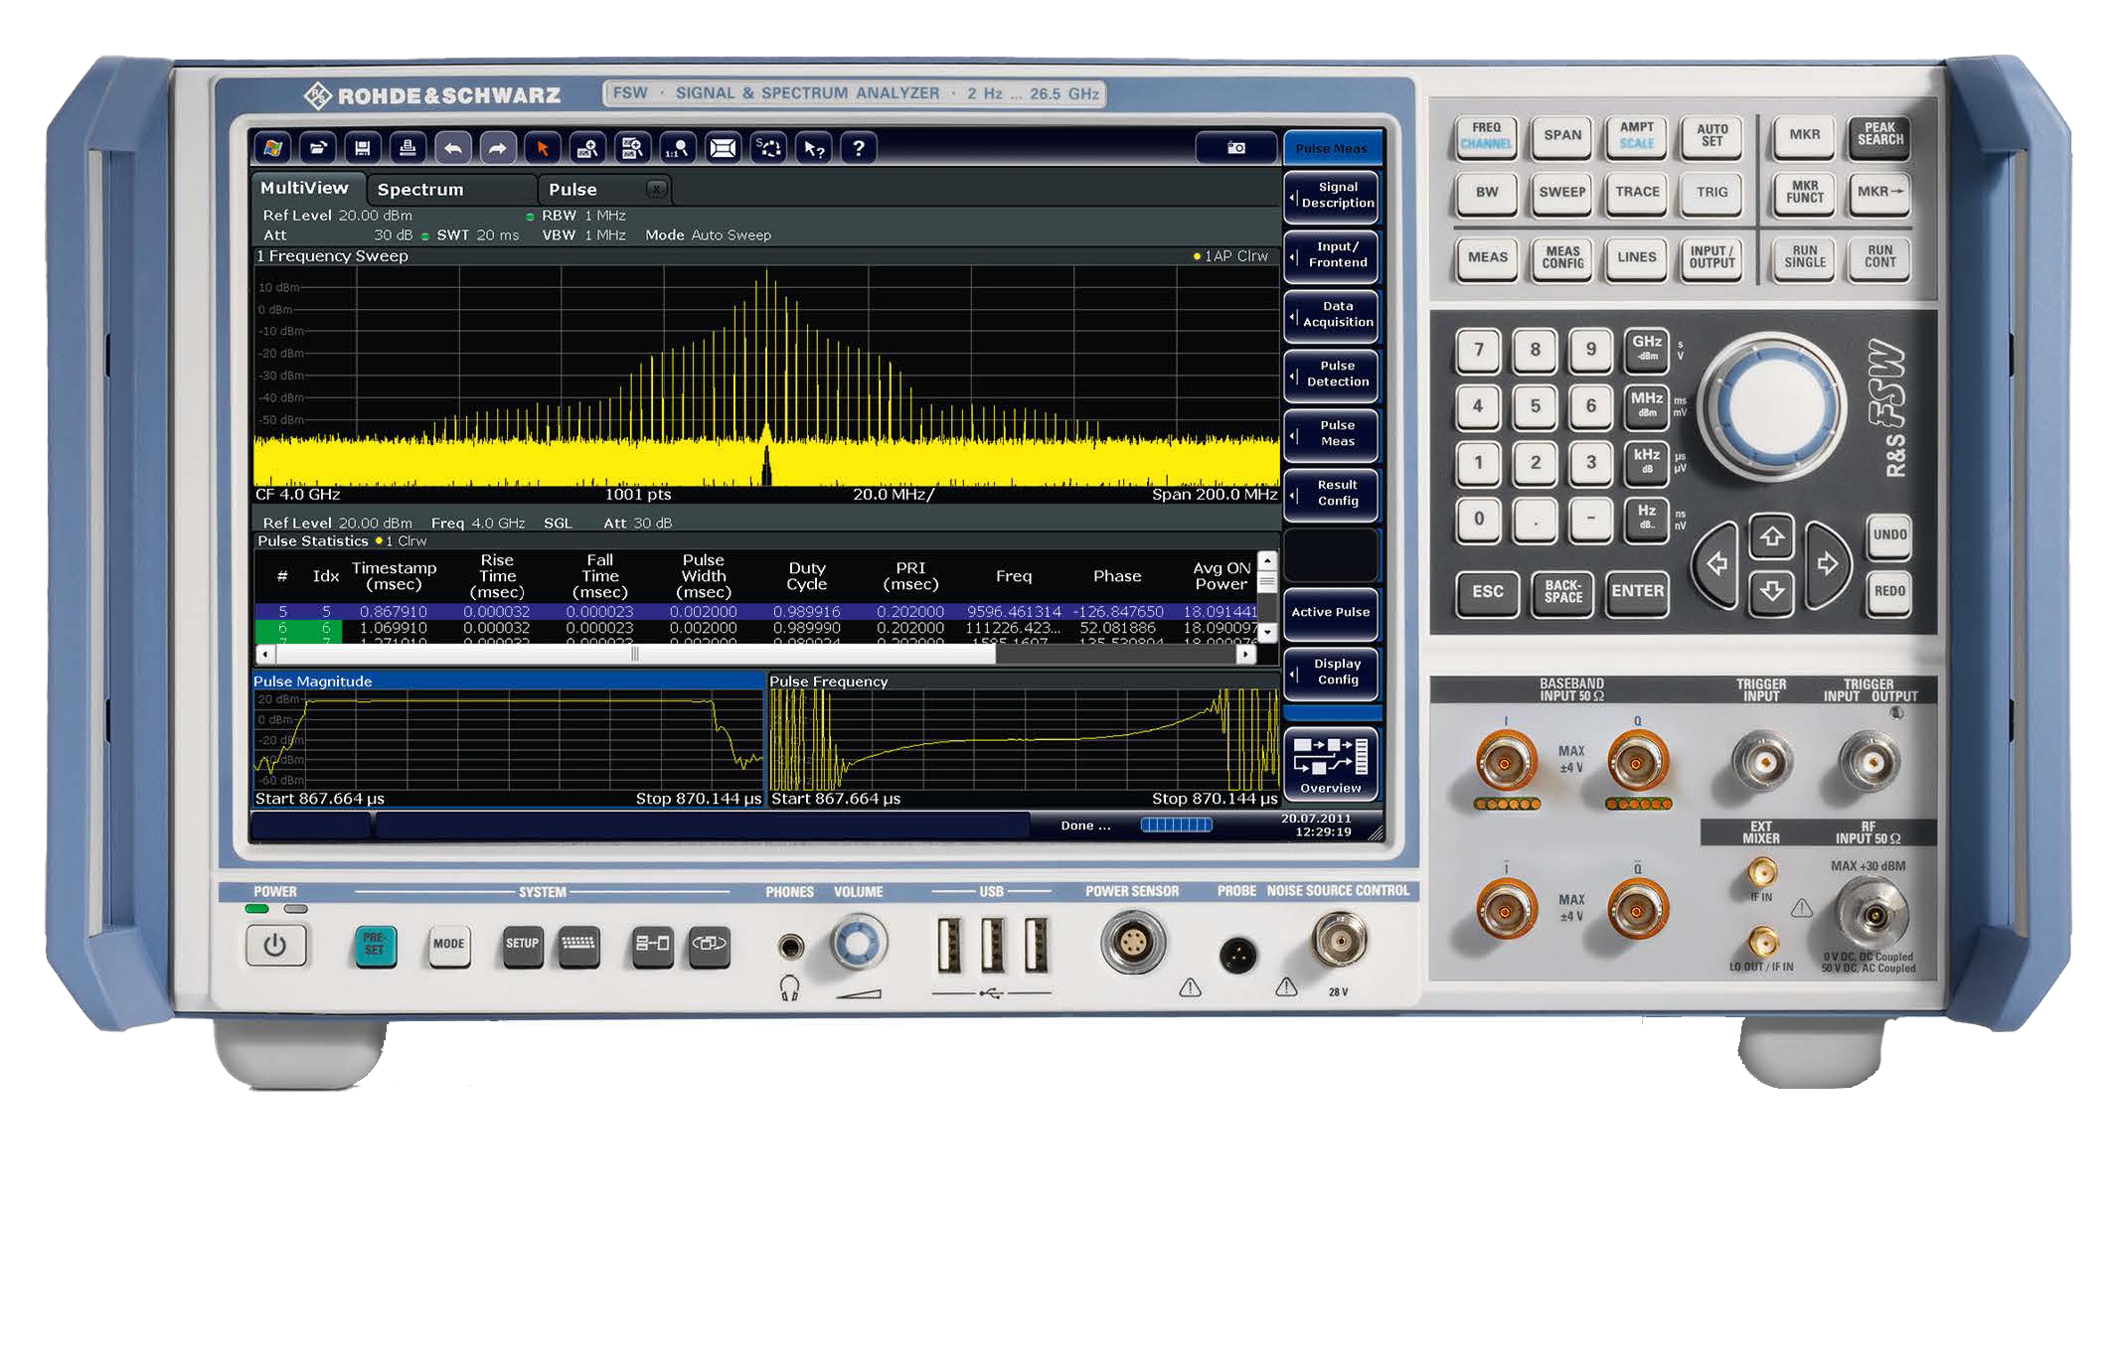Expand the Signal Description softkey menu

pos(1331,196)
